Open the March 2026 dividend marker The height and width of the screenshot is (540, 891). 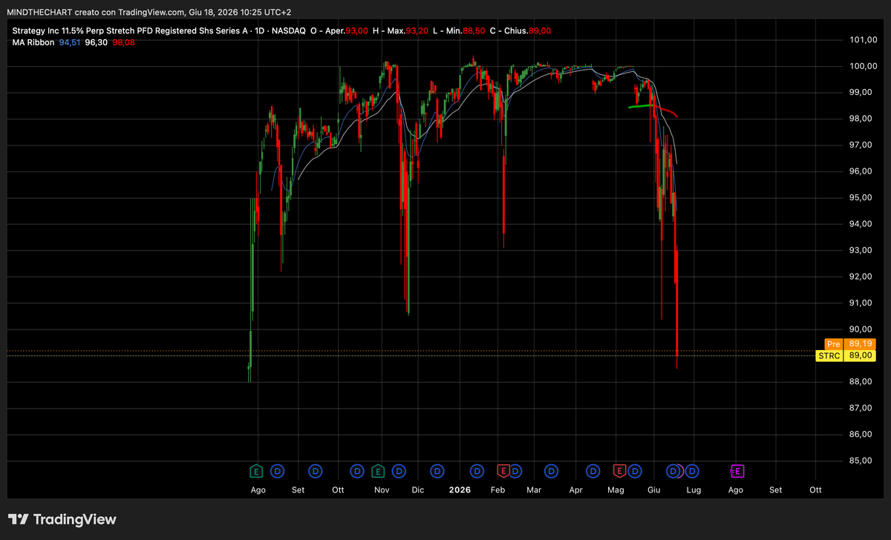coord(552,470)
